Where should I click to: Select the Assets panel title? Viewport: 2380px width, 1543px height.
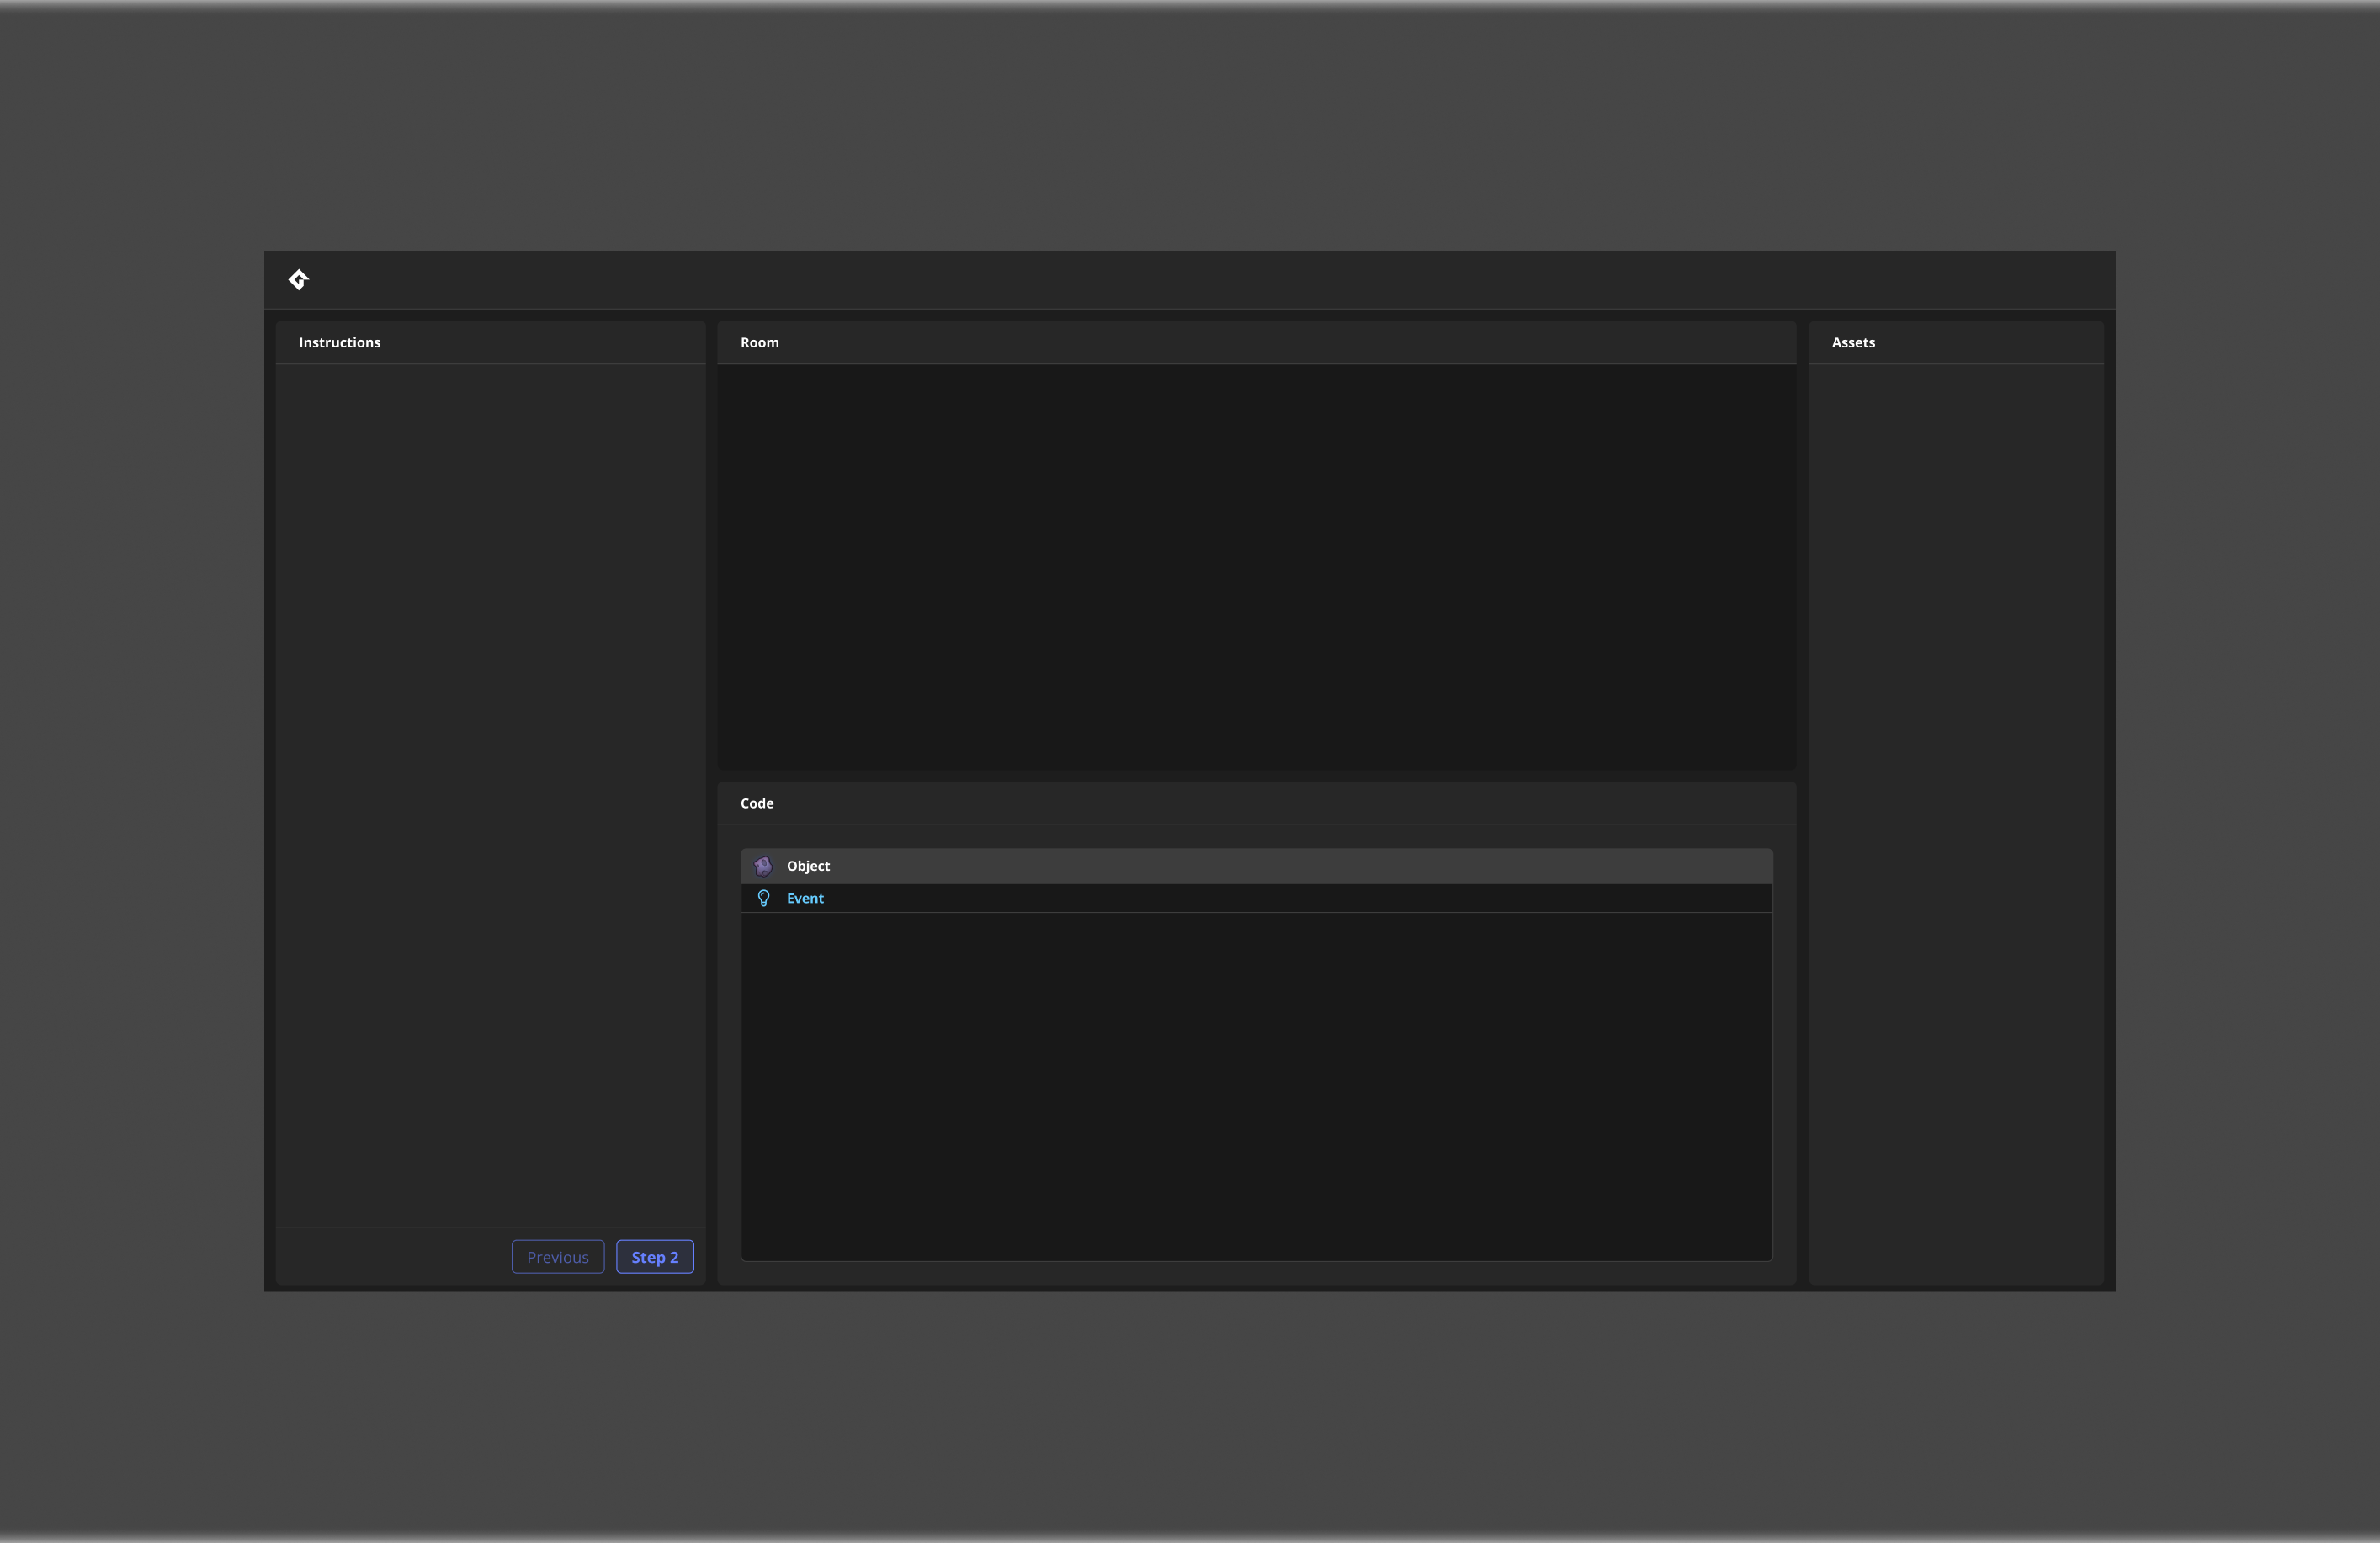tap(1852, 342)
